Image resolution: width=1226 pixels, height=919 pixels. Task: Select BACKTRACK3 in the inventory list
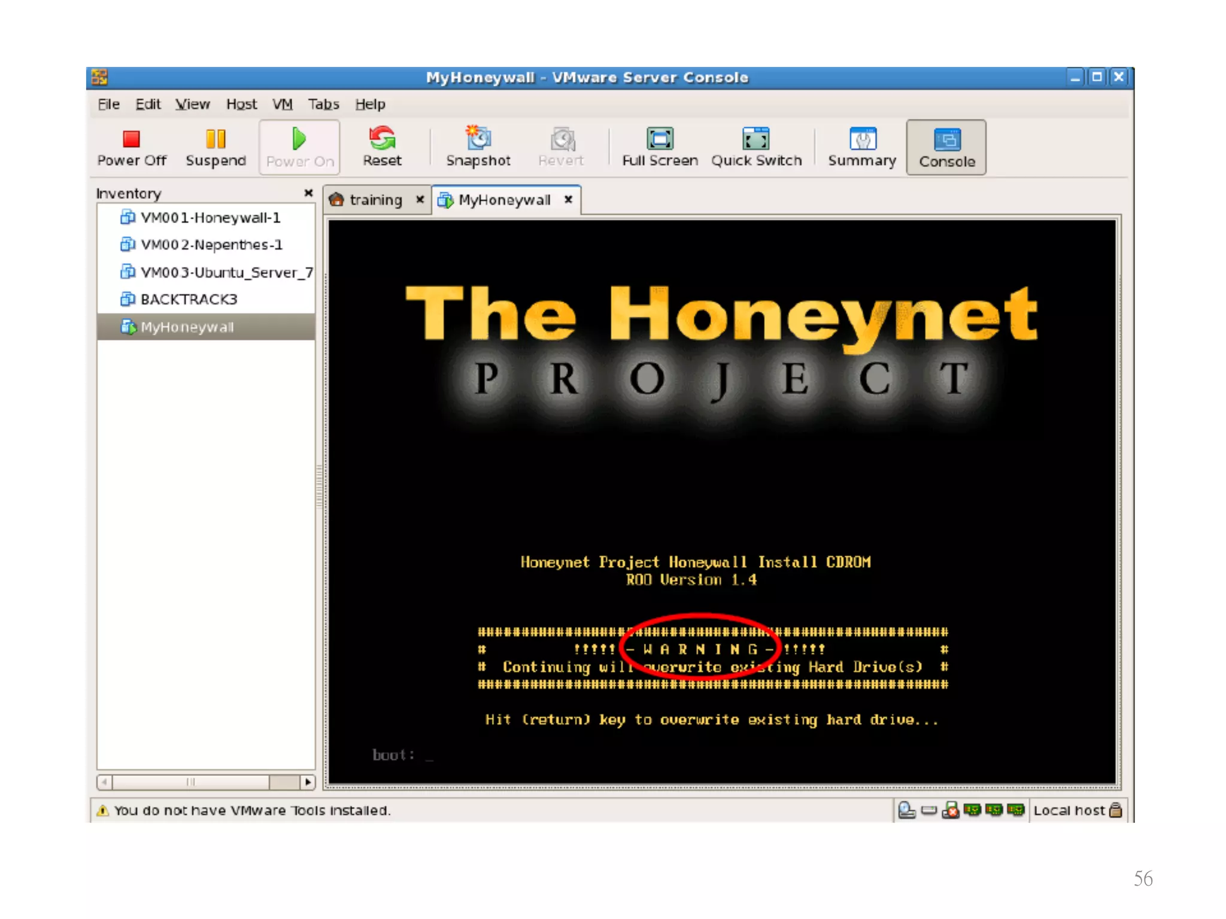189,299
